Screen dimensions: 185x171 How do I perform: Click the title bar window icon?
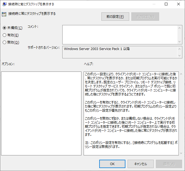point(4,4)
